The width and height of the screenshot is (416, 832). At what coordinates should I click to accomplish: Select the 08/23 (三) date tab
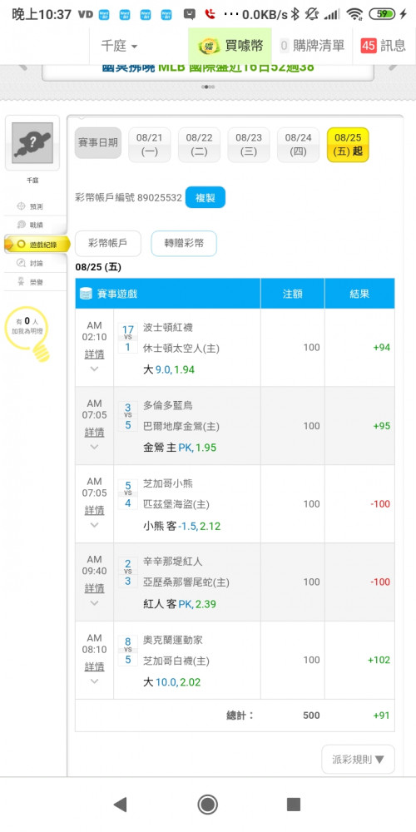(x=249, y=145)
